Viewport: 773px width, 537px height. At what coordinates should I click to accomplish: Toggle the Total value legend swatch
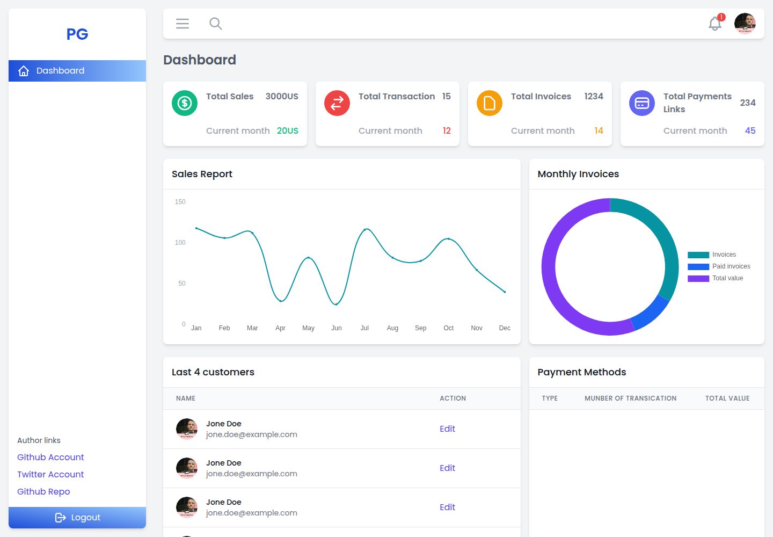coord(698,278)
